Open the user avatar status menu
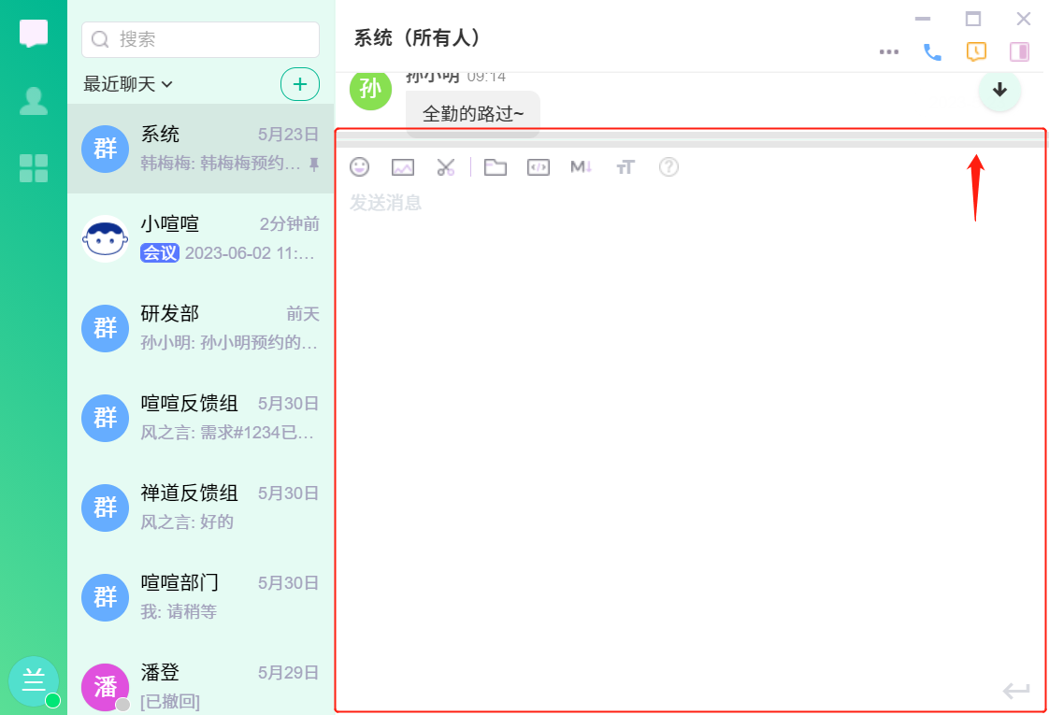The width and height of the screenshot is (1049, 715). point(34,681)
